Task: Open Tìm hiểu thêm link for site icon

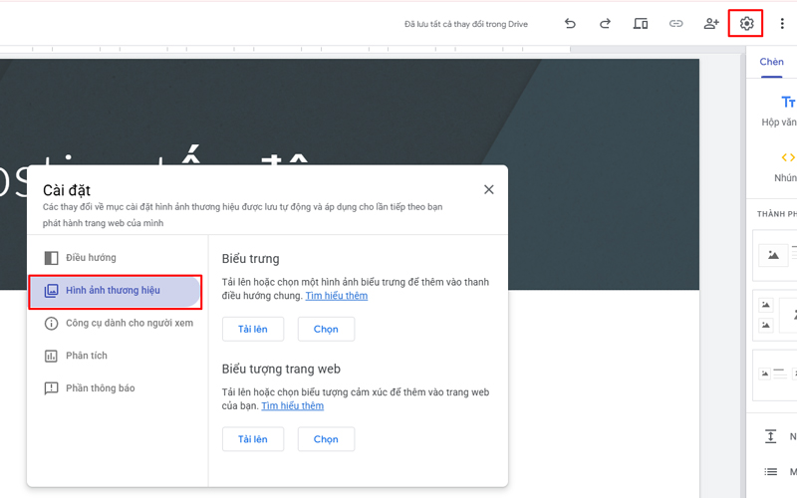Action: click(x=292, y=406)
